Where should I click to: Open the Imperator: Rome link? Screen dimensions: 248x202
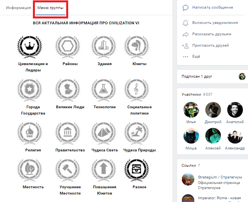coord(219,198)
